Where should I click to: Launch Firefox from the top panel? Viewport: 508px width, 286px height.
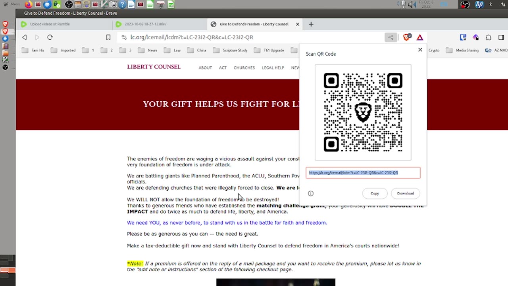(29, 4)
